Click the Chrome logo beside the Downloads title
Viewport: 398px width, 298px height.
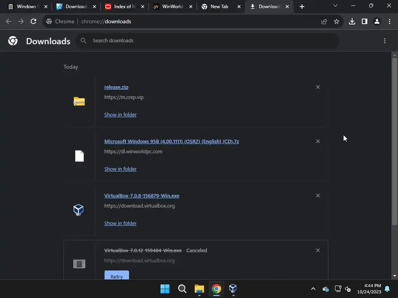tap(13, 41)
